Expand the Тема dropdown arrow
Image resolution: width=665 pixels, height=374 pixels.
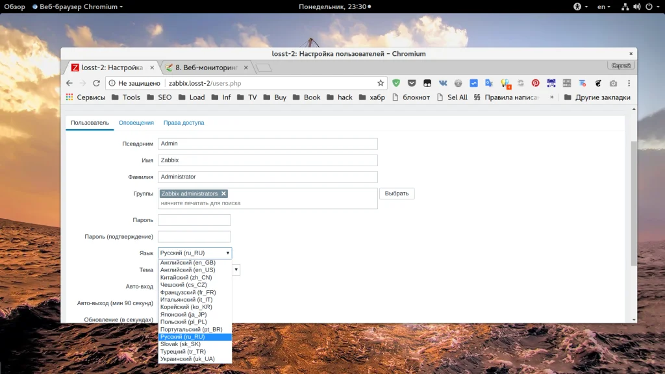tap(236, 269)
